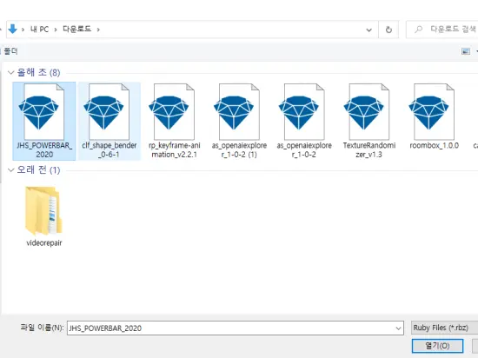Collapse the 올해 초 (8) group

pos(11,72)
